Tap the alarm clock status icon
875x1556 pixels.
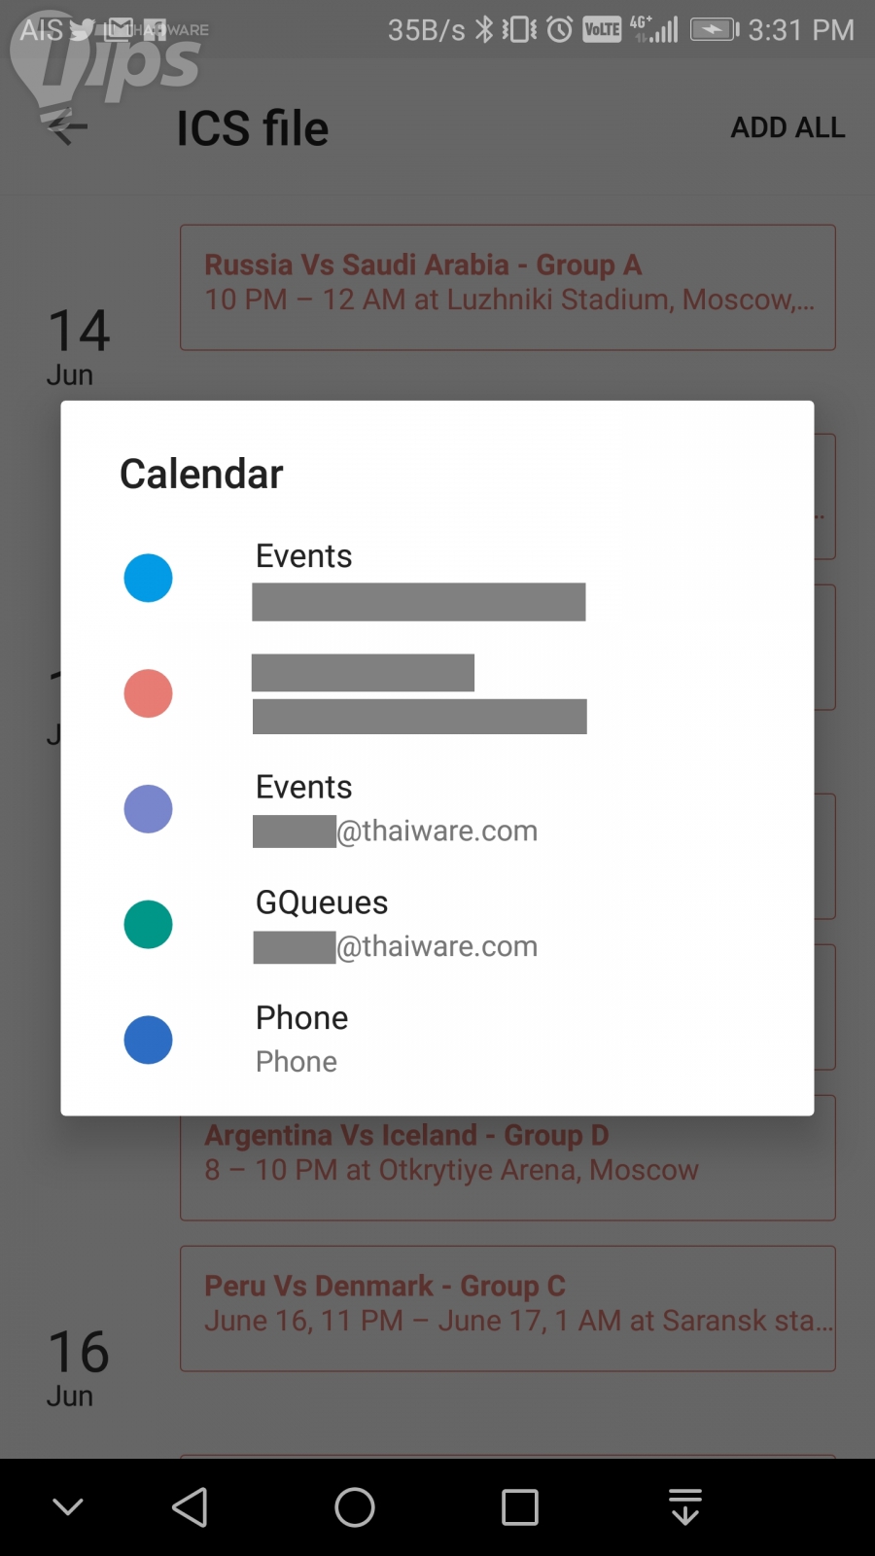tap(560, 30)
